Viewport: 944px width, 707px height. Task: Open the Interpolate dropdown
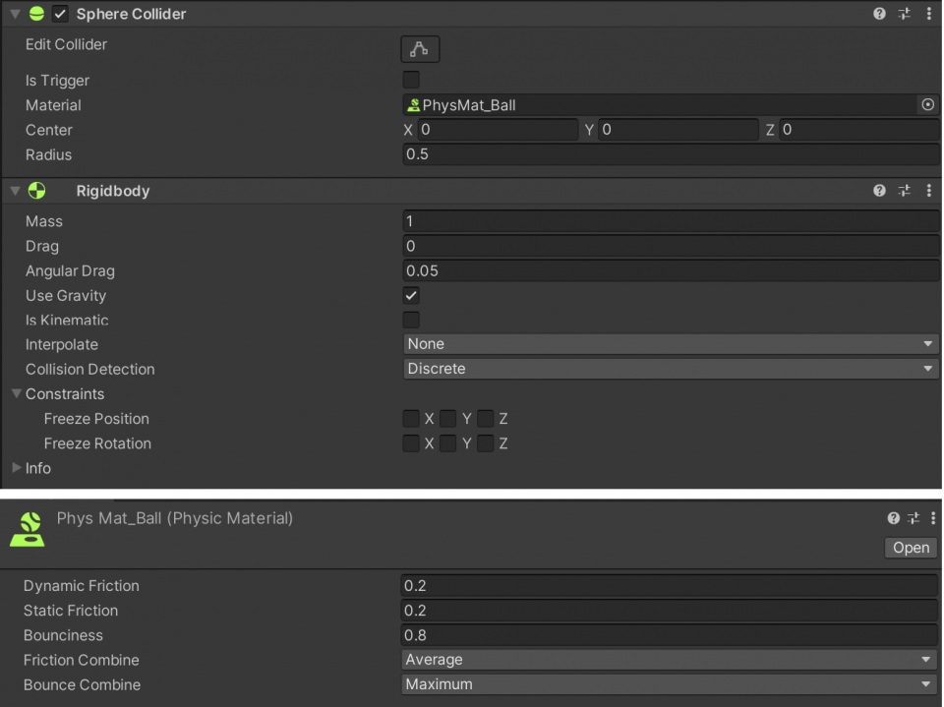(x=670, y=343)
